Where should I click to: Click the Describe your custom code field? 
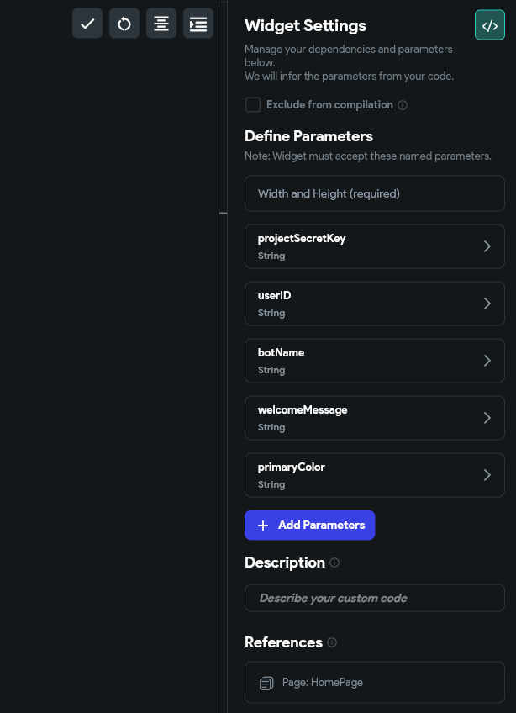pos(374,598)
